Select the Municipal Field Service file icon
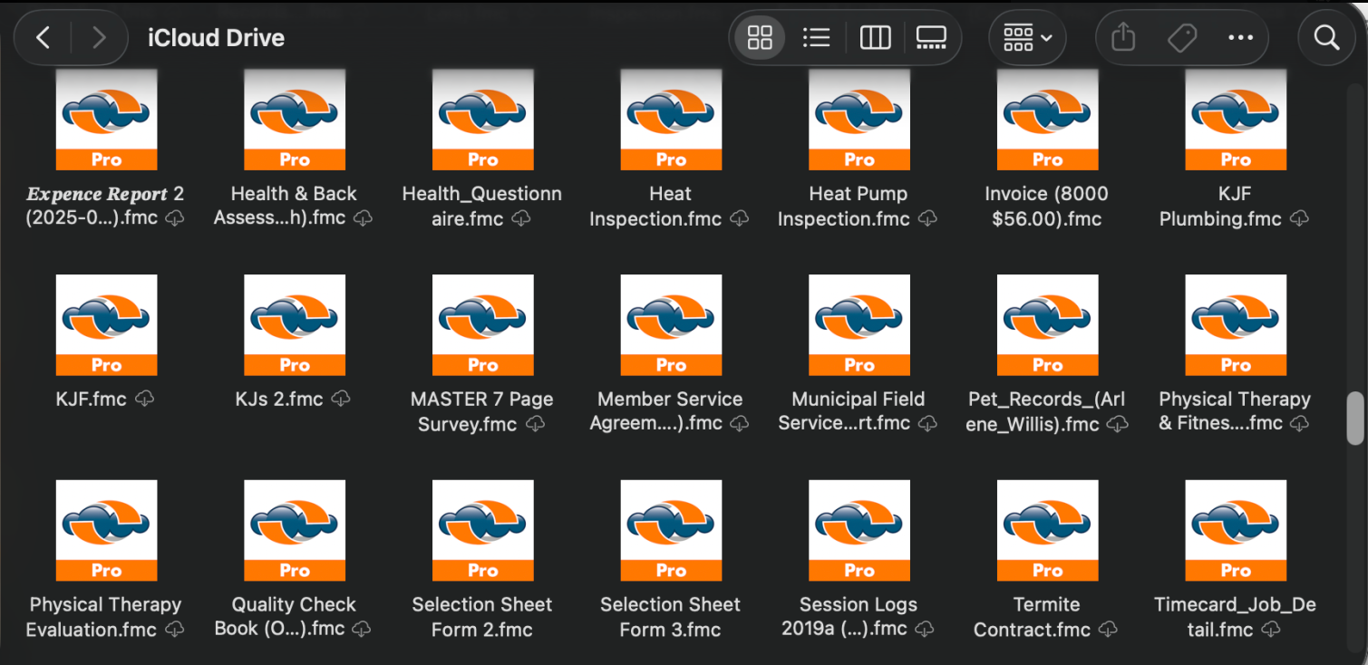The width and height of the screenshot is (1368, 665). 859,325
